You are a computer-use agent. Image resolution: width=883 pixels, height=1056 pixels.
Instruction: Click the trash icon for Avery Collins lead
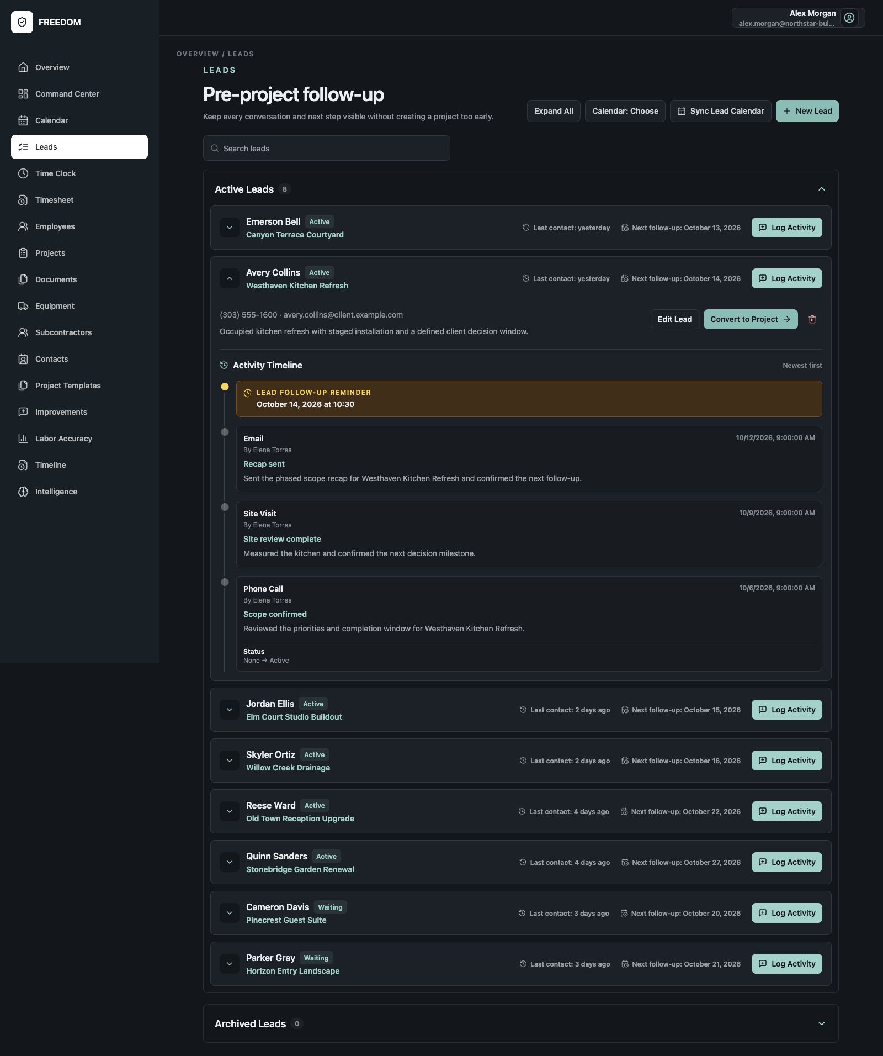tap(812, 319)
